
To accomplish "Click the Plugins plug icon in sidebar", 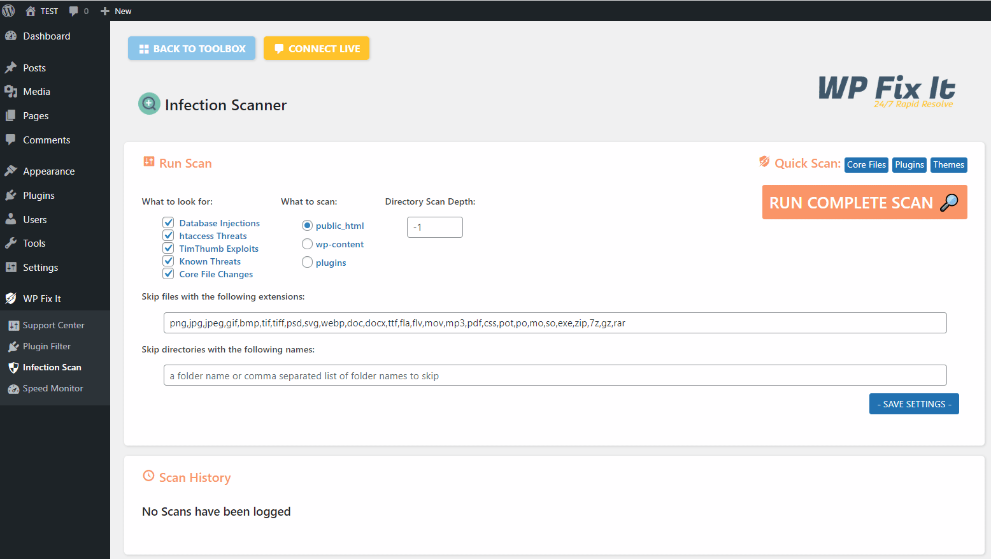I will click(11, 195).
